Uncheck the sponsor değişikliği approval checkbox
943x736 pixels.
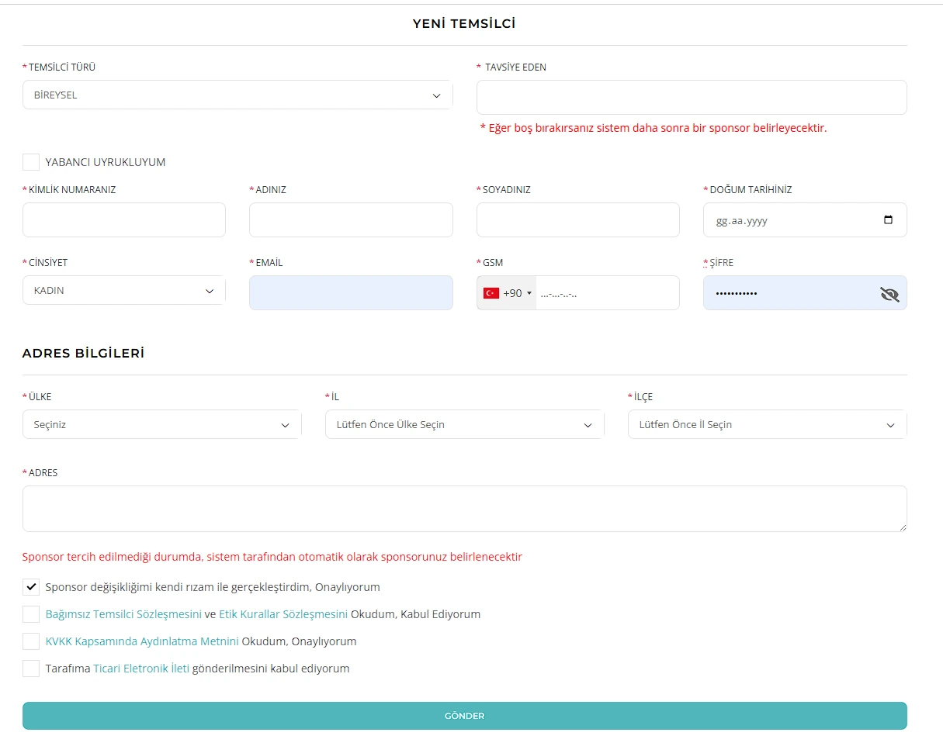coord(31,587)
